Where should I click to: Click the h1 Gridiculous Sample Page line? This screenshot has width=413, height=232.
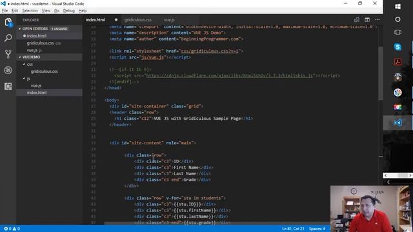tap(183, 119)
